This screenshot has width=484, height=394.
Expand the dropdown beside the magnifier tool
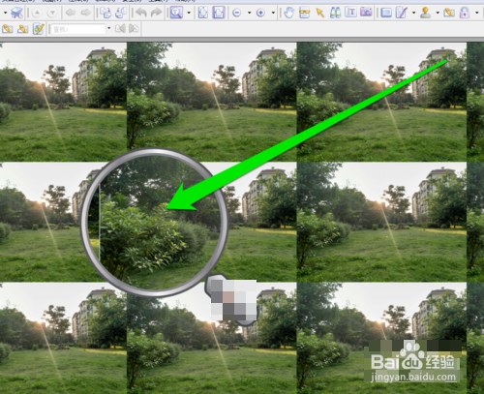point(189,13)
